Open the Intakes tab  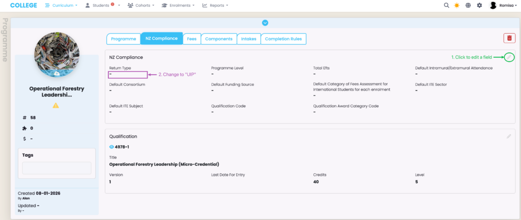[x=249, y=39]
